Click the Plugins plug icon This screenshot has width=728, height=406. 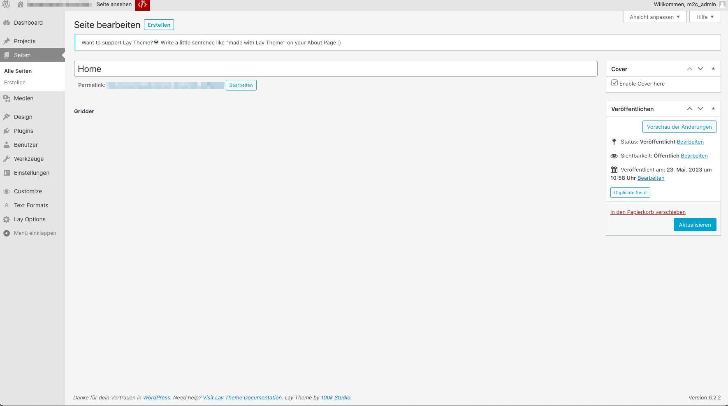click(x=7, y=131)
